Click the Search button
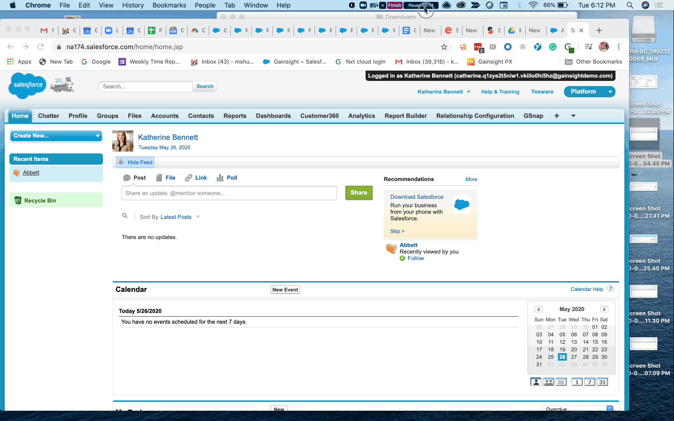Image resolution: width=674 pixels, height=421 pixels. 205,87
